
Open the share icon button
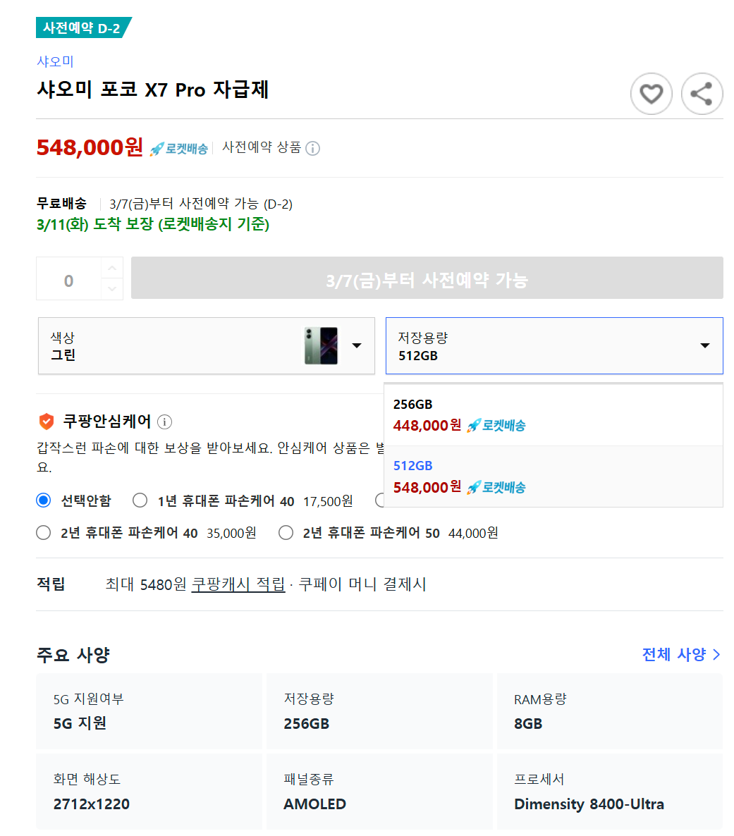coord(702,94)
